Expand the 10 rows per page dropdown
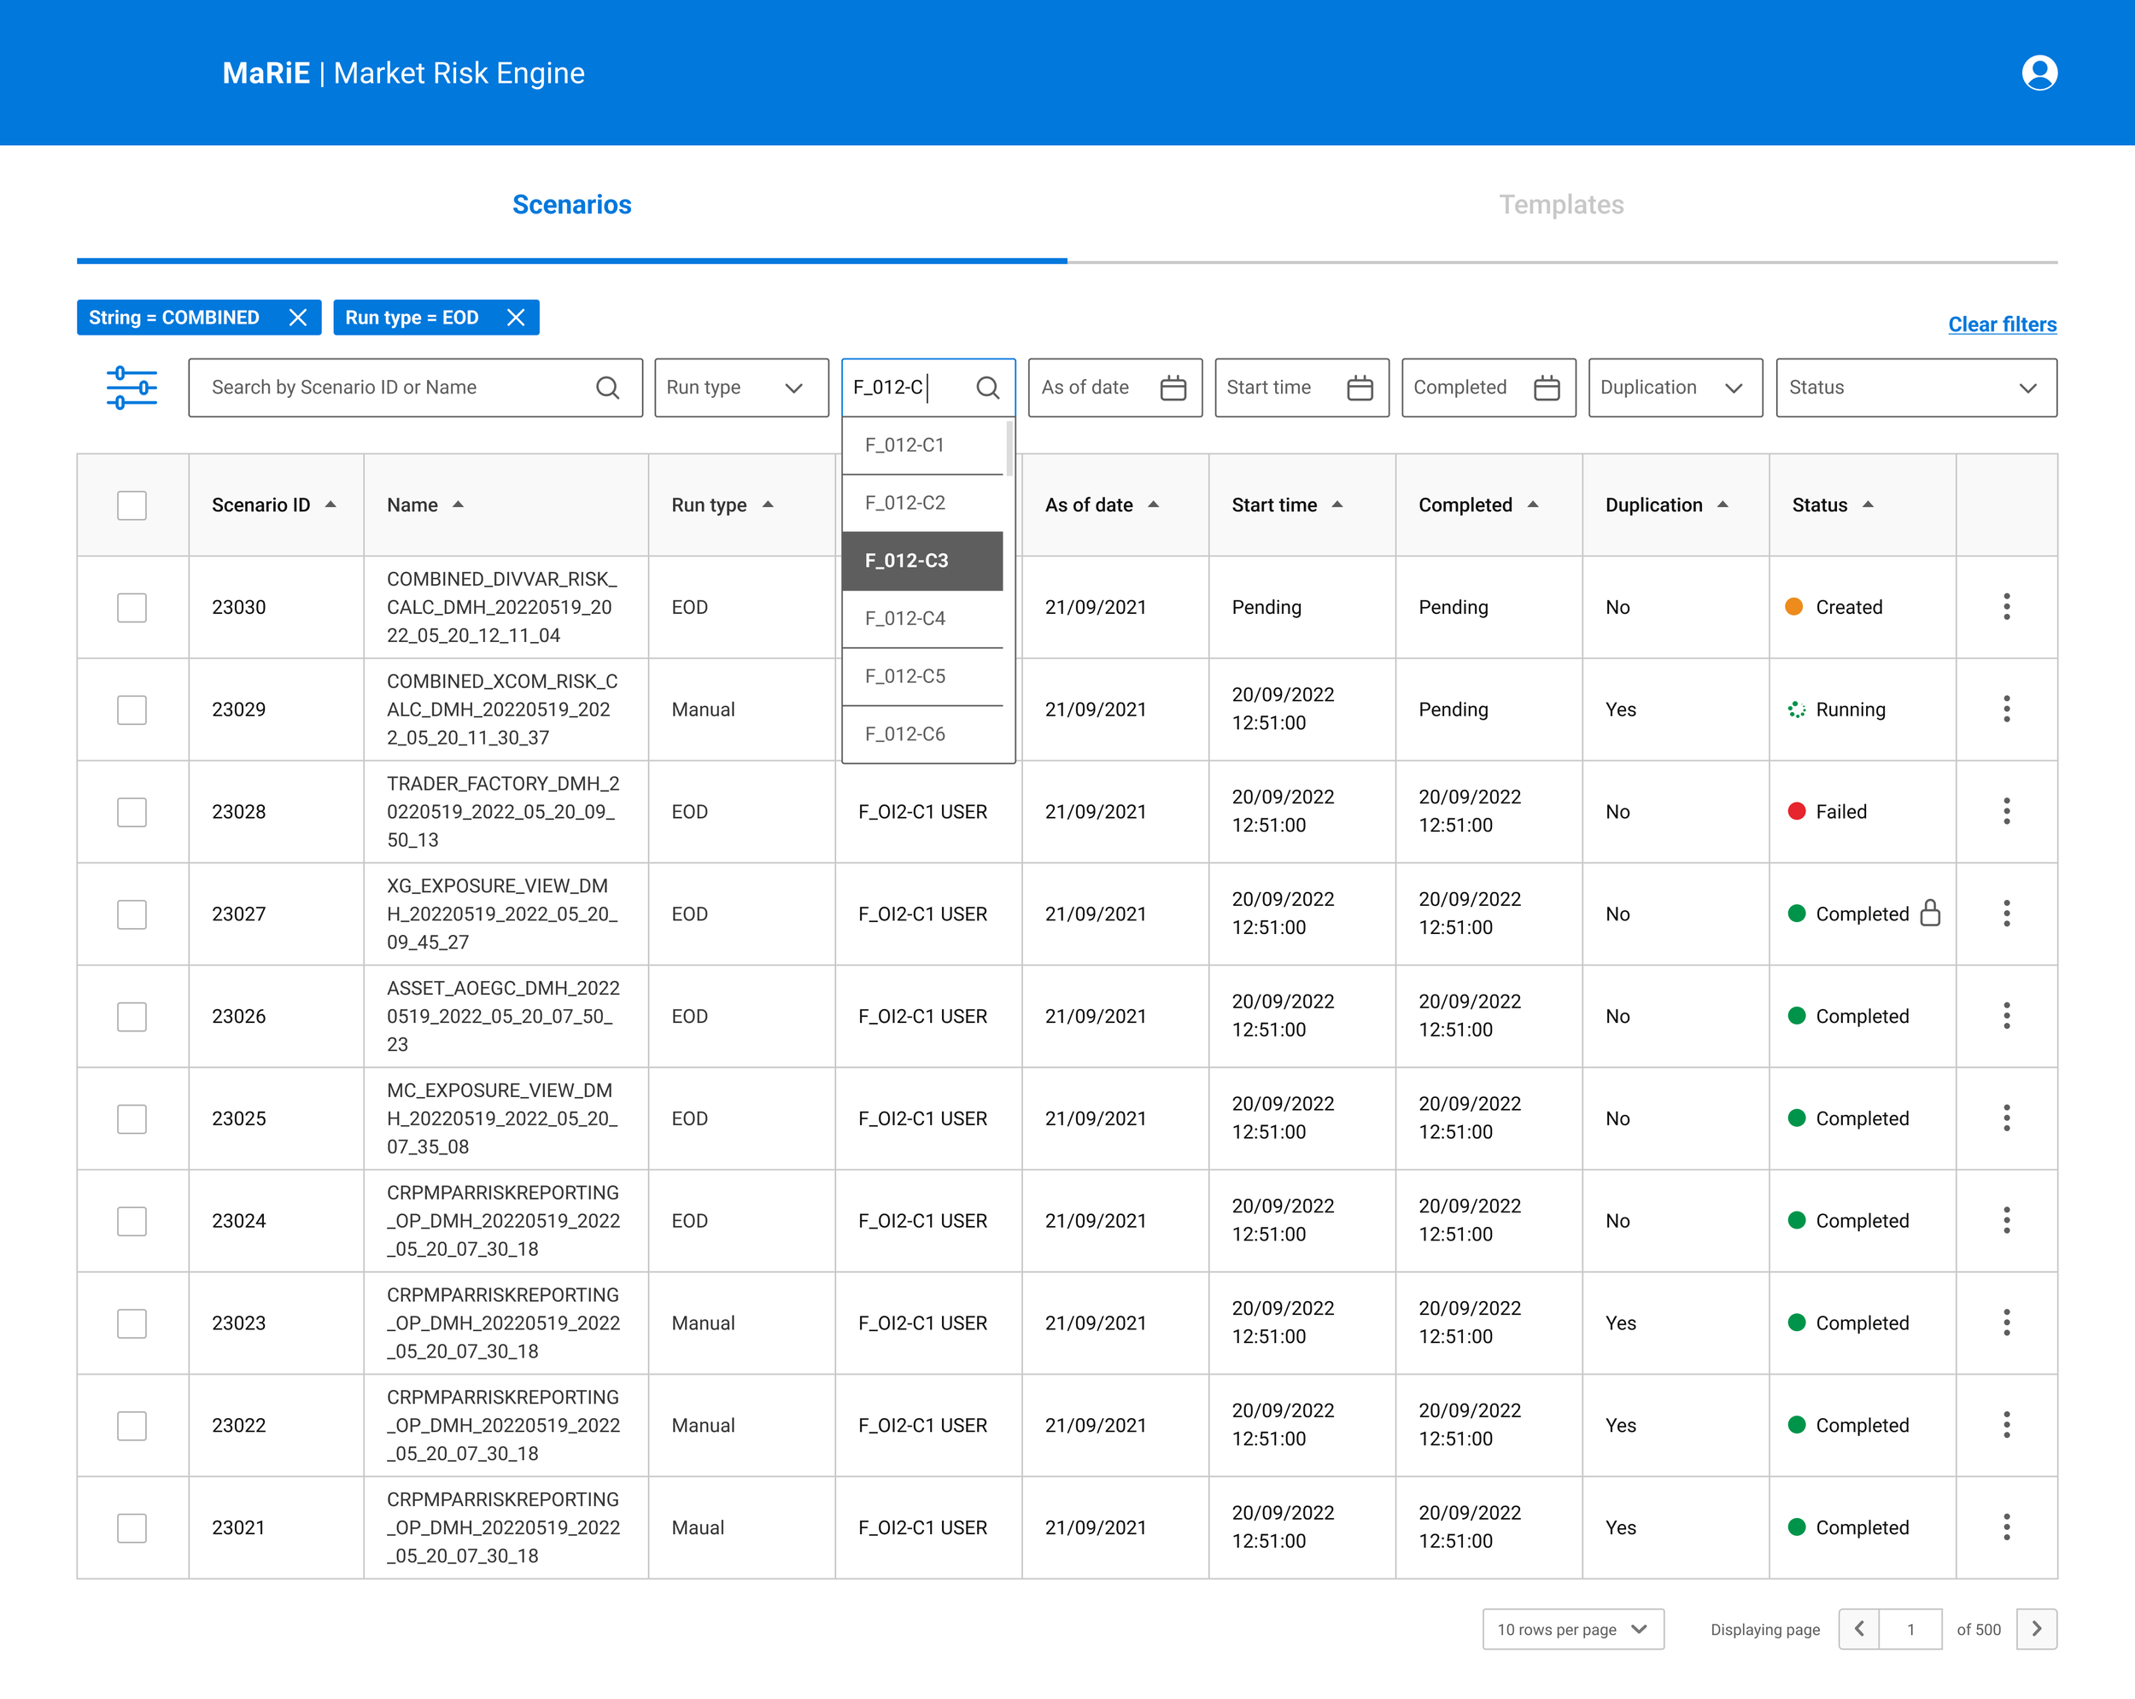Image resolution: width=2135 pixels, height=1699 pixels. click(x=1571, y=1629)
